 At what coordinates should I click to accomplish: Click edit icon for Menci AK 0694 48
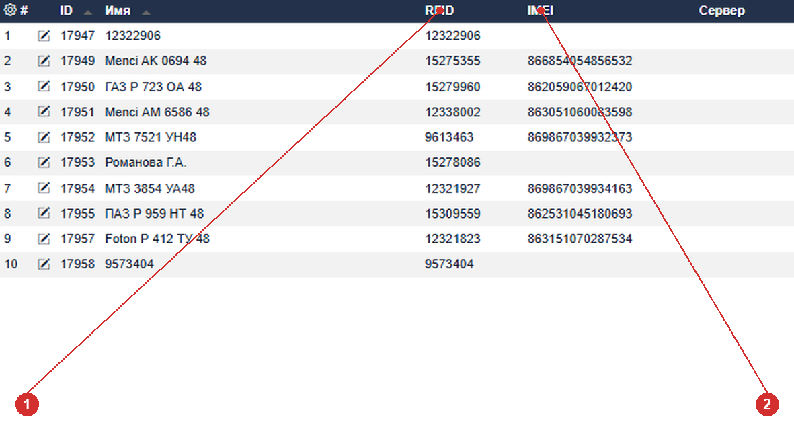coord(44,61)
